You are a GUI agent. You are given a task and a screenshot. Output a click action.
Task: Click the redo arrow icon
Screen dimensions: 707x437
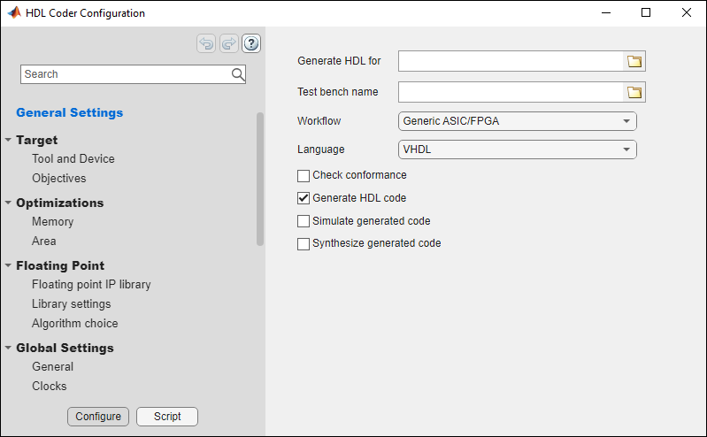point(229,43)
